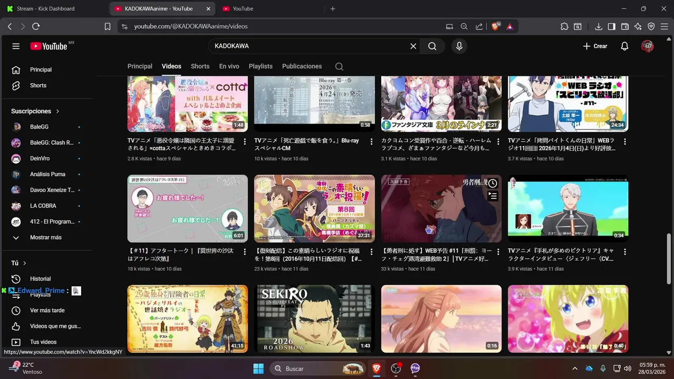Viewport: 674px width, 379px height.
Task: Toggle browser sidebar panel icon
Action: (x=611, y=26)
